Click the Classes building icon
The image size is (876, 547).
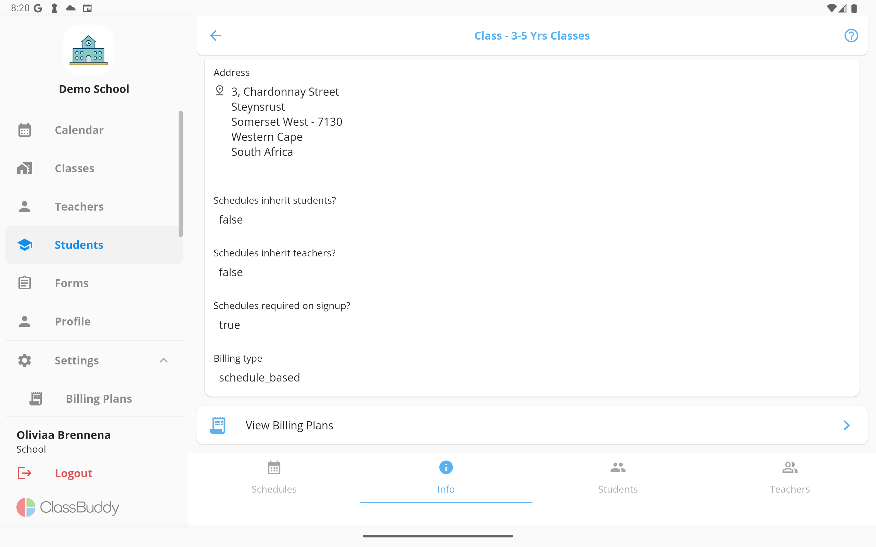[x=25, y=168]
